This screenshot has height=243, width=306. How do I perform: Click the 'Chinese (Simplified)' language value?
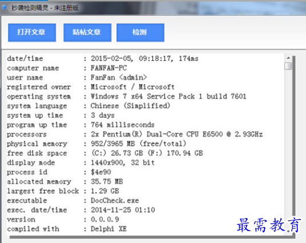pos(130,106)
